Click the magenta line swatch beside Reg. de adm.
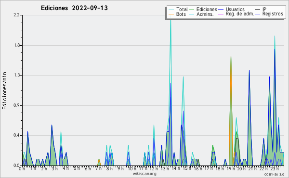This screenshot has height=178, width=289. click(221, 14)
